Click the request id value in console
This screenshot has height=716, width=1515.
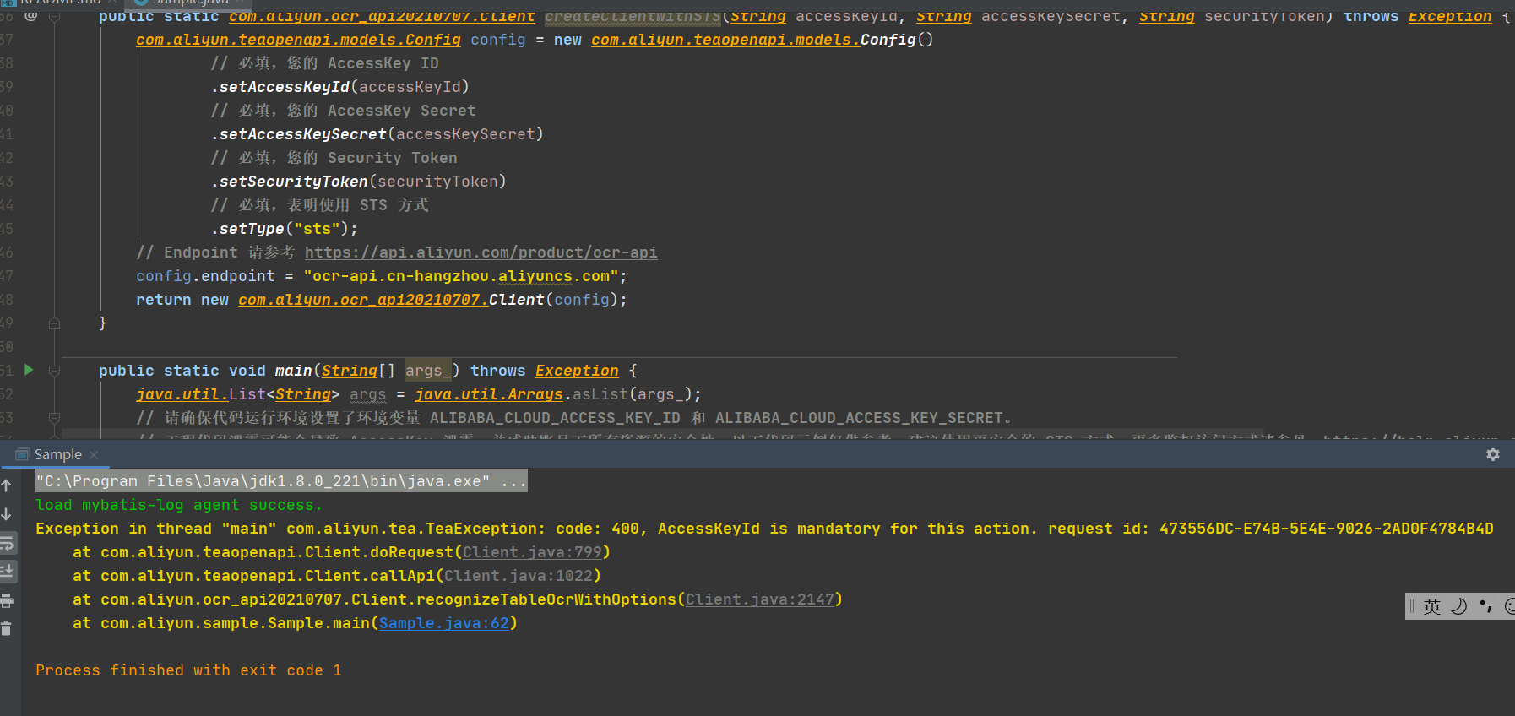[x=1327, y=529]
